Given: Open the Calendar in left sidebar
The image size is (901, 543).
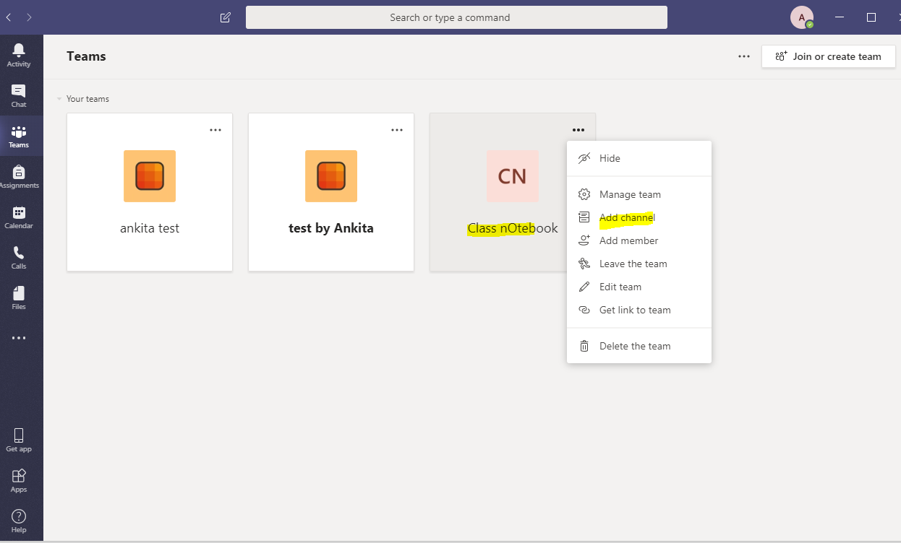Looking at the screenshot, I should (x=19, y=217).
